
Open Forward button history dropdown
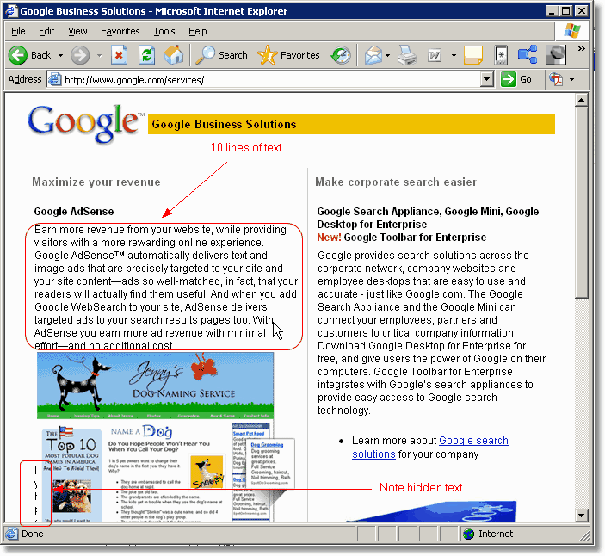[x=100, y=56]
